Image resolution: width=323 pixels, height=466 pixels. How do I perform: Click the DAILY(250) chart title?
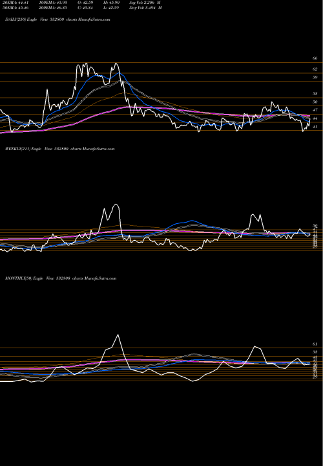coord(57,19)
